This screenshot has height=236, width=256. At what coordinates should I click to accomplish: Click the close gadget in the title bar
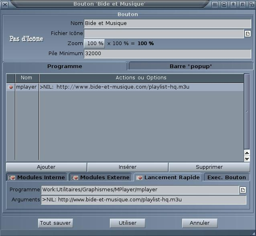(5, 4)
